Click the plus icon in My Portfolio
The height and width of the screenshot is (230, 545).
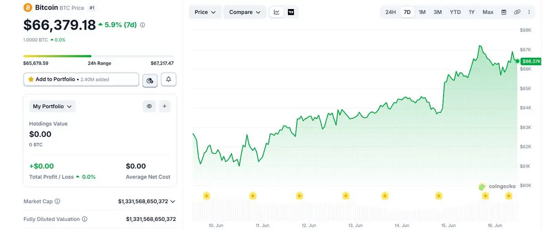tap(164, 106)
